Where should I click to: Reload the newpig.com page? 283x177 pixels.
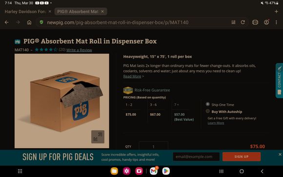(243, 22)
